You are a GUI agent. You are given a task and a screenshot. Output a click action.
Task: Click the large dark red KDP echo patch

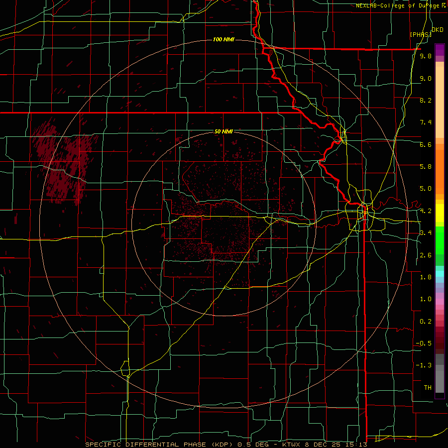tap(63, 162)
